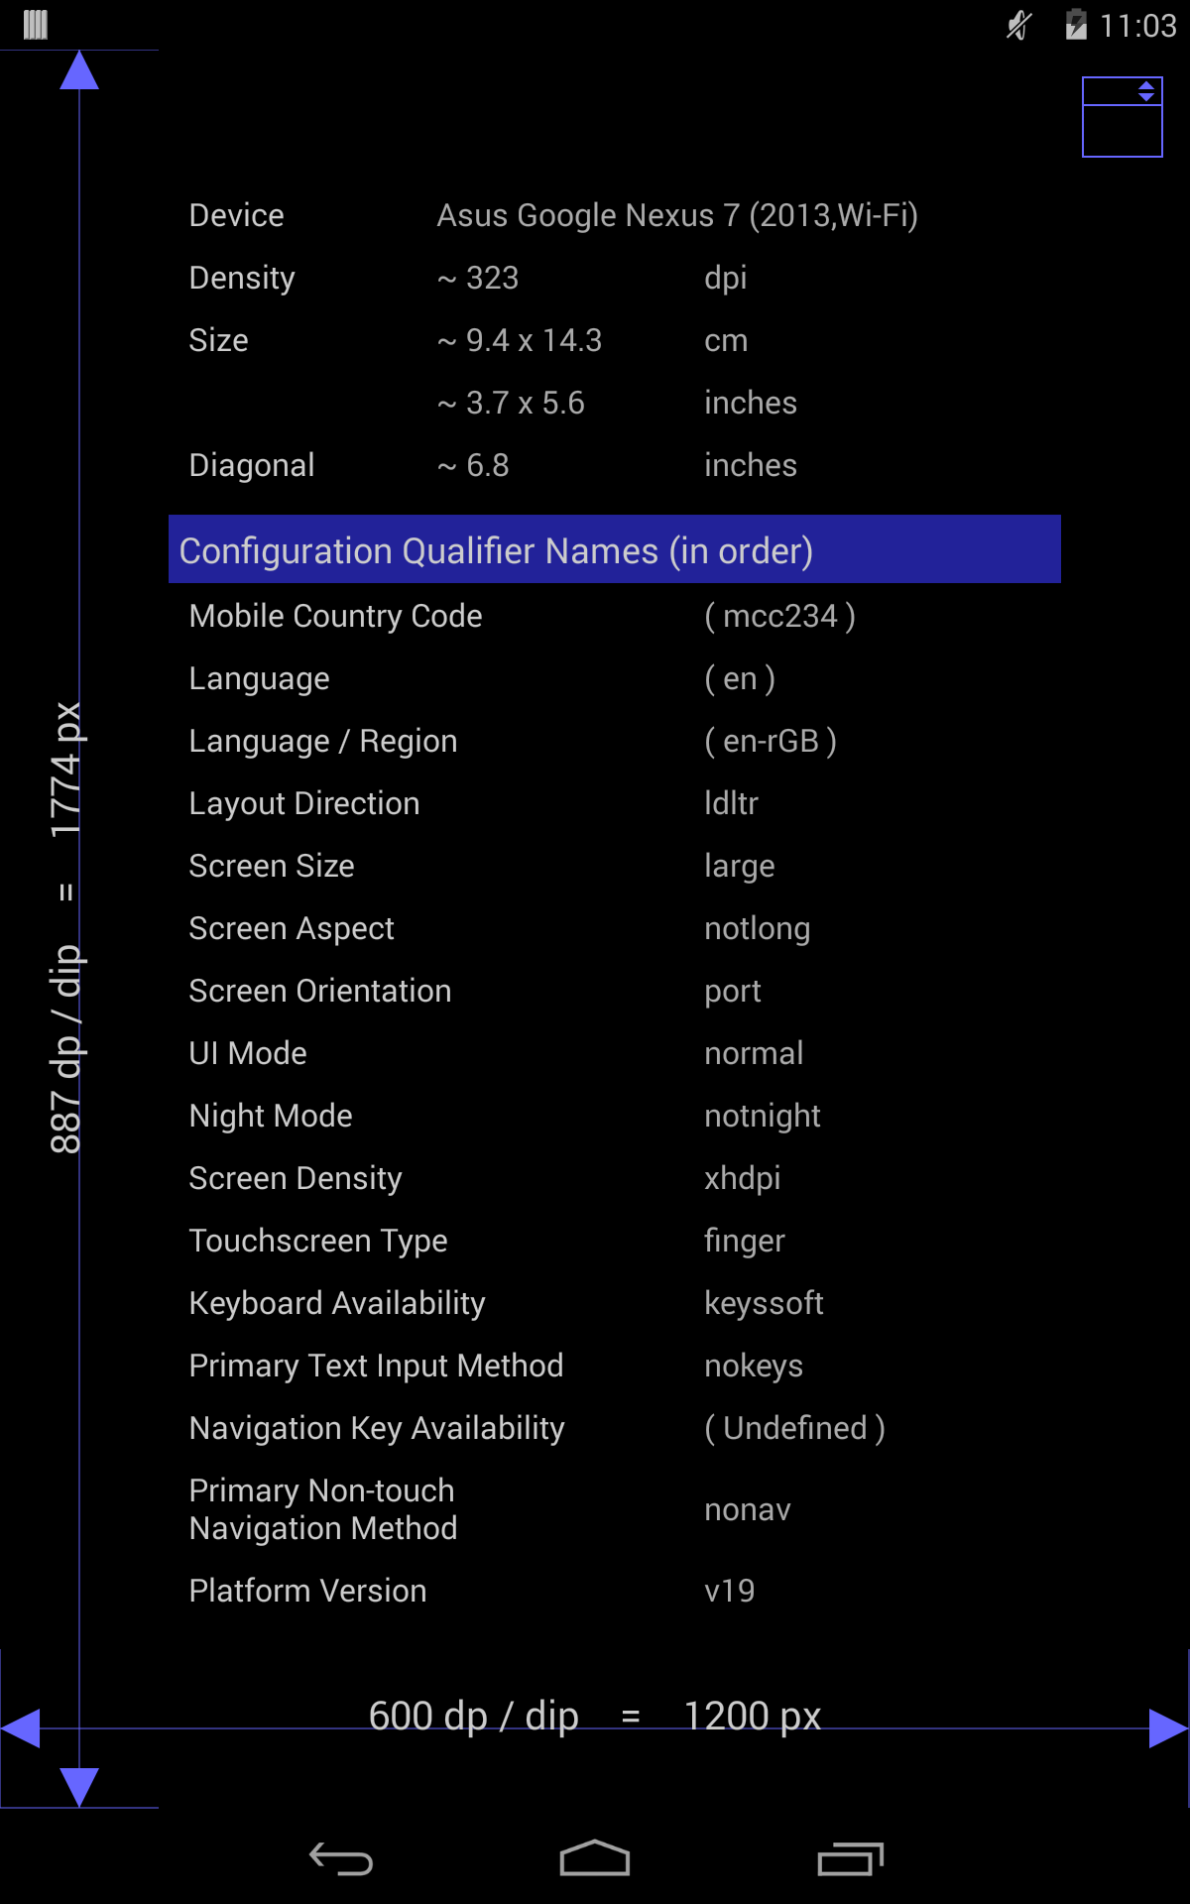Tap the nonav value
This screenshot has width=1190, height=1904.
coord(748,1511)
